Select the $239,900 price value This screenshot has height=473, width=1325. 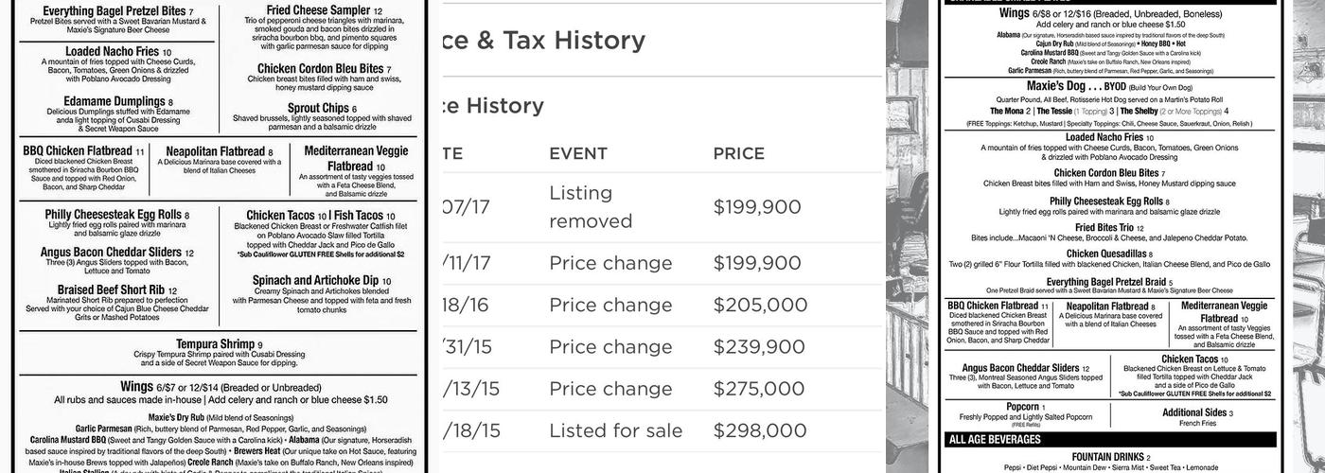coord(759,346)
